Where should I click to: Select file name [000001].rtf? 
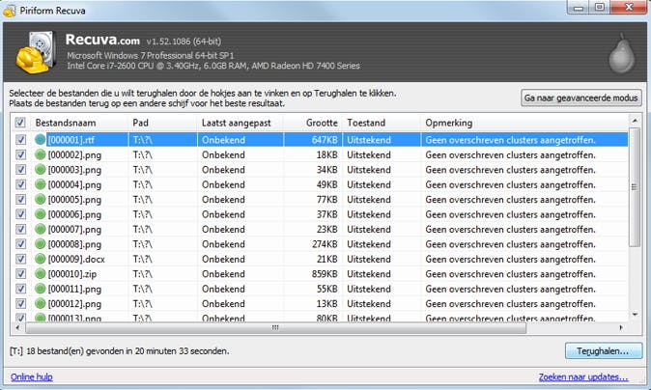tap(71, 140)
